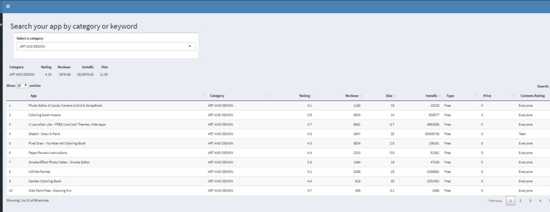Click the summary average reviews value 2676.86
The image size is (550, 212).
click(65, 75)
